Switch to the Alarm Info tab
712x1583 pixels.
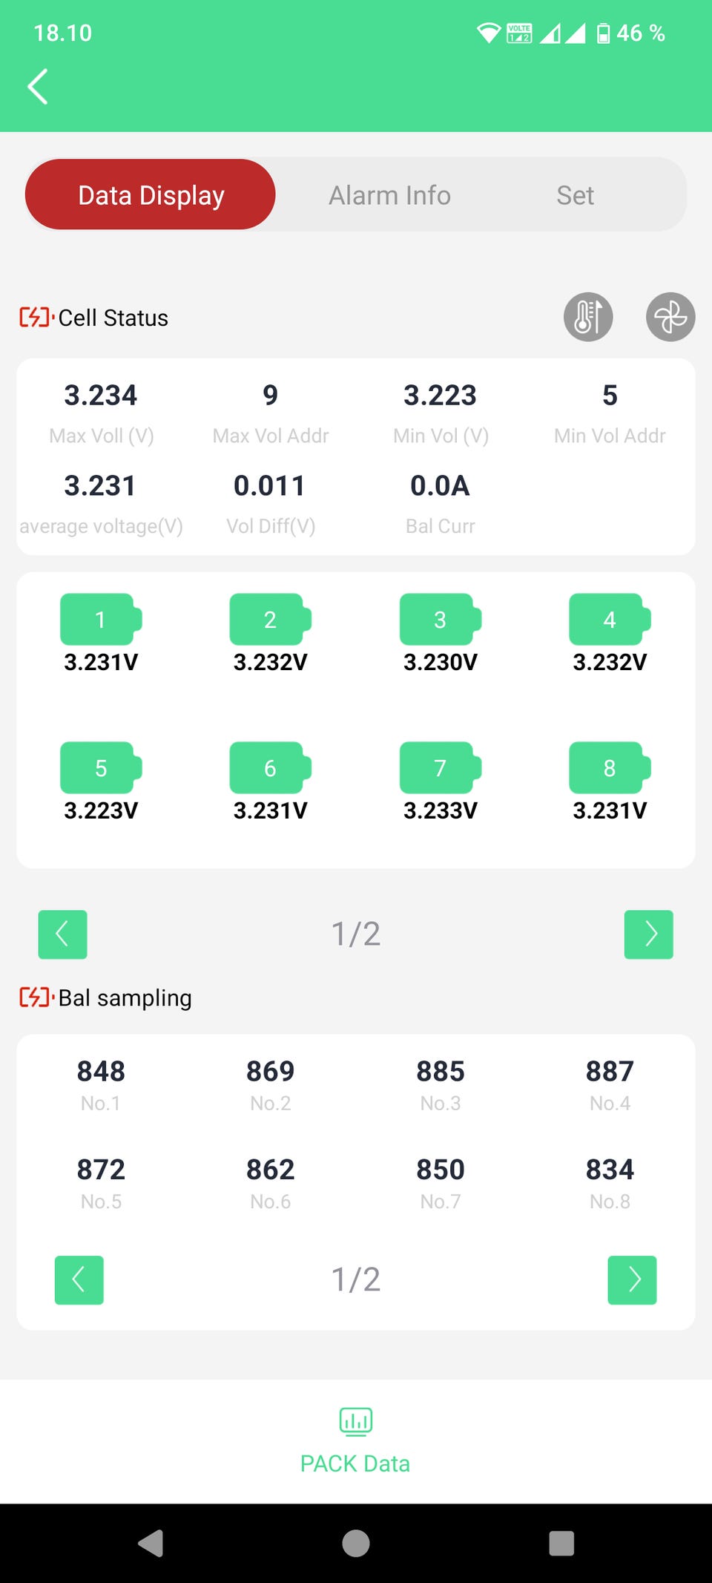coord(390,195)
